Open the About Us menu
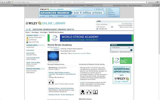 pos(70,29)
